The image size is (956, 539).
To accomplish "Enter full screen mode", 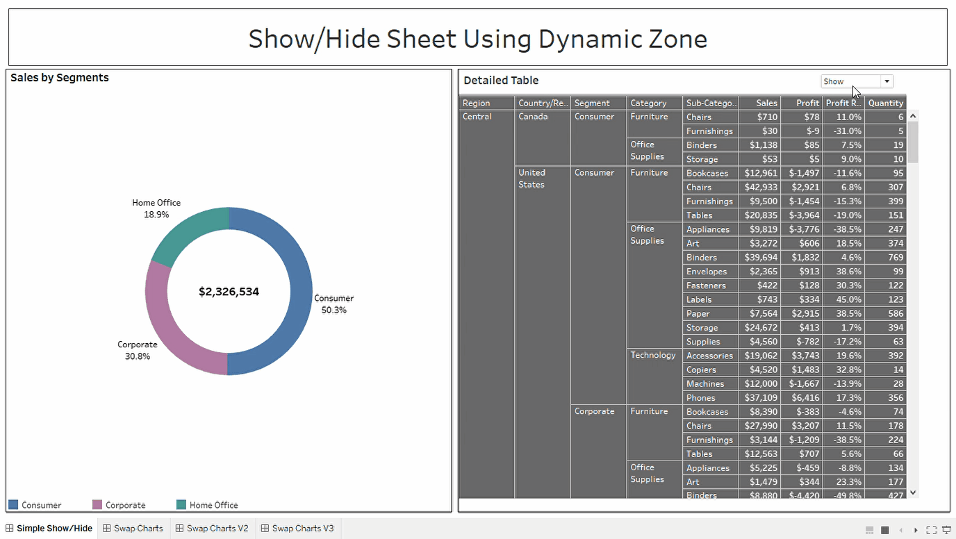I will (x=932, y=529).
